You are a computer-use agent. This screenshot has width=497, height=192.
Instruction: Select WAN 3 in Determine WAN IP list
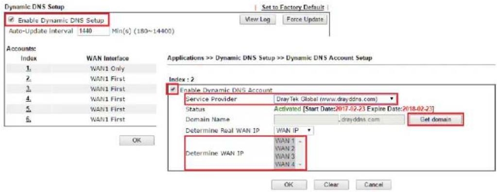(x=284, y=156)
